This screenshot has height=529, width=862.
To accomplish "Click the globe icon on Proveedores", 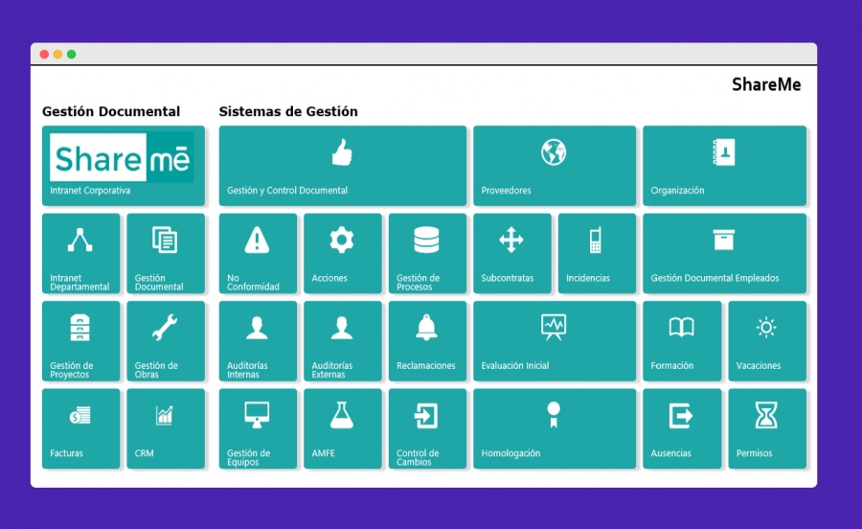I will (x=554, y=152).
